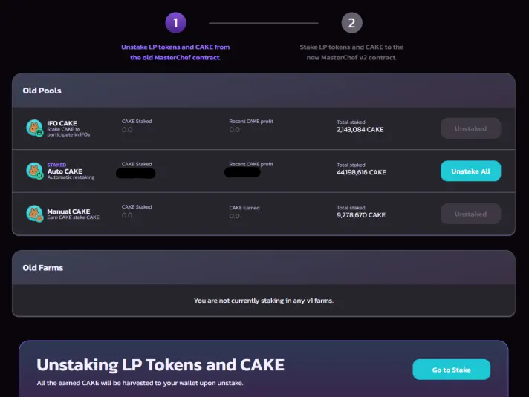The width and height of the screenshot is (529, 397).
Task: Click the progress line between steps
Action: (264, 23)
